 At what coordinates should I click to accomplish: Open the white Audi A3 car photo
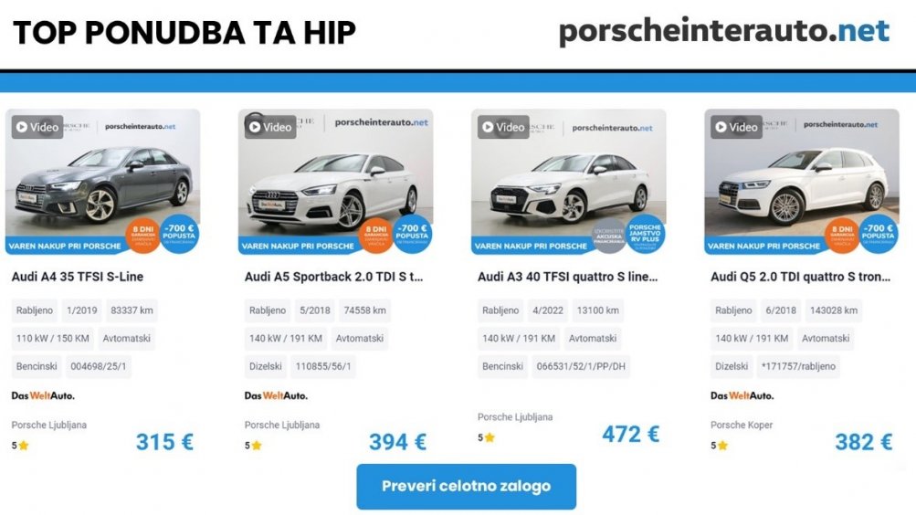click(568, 182)
